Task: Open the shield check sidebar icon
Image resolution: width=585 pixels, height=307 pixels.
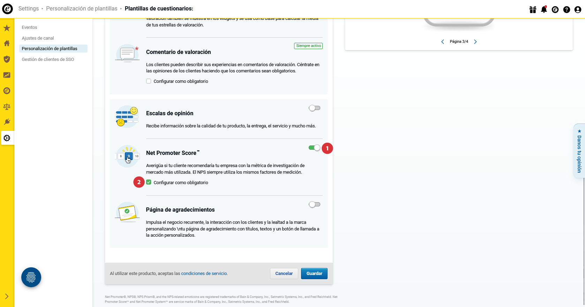Action: (x=7, y=59)
